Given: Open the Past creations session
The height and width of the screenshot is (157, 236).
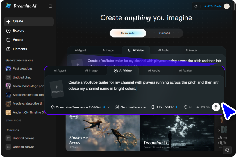Looking at the screenshot, I should [19, 68].
